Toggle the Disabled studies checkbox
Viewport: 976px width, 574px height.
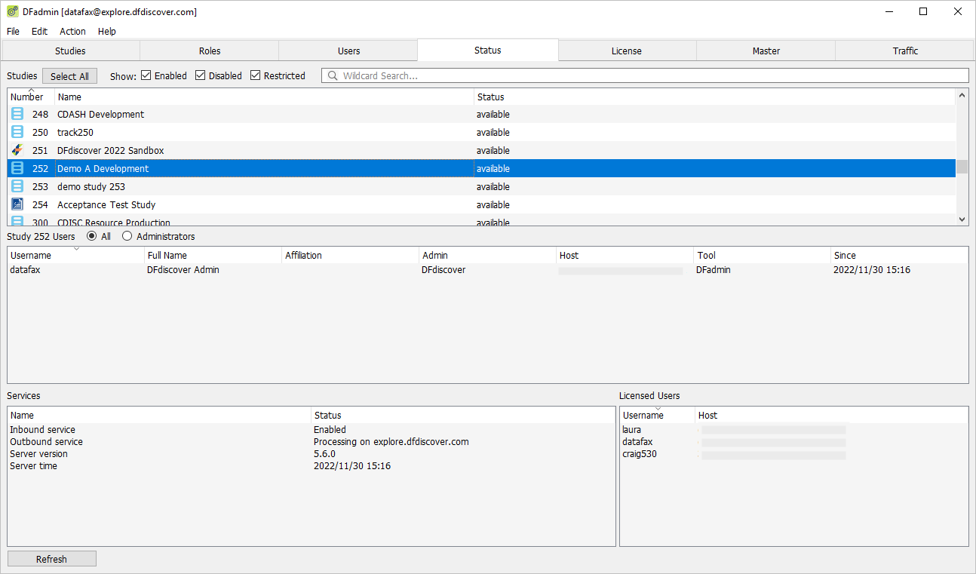[x=201, y=75]
